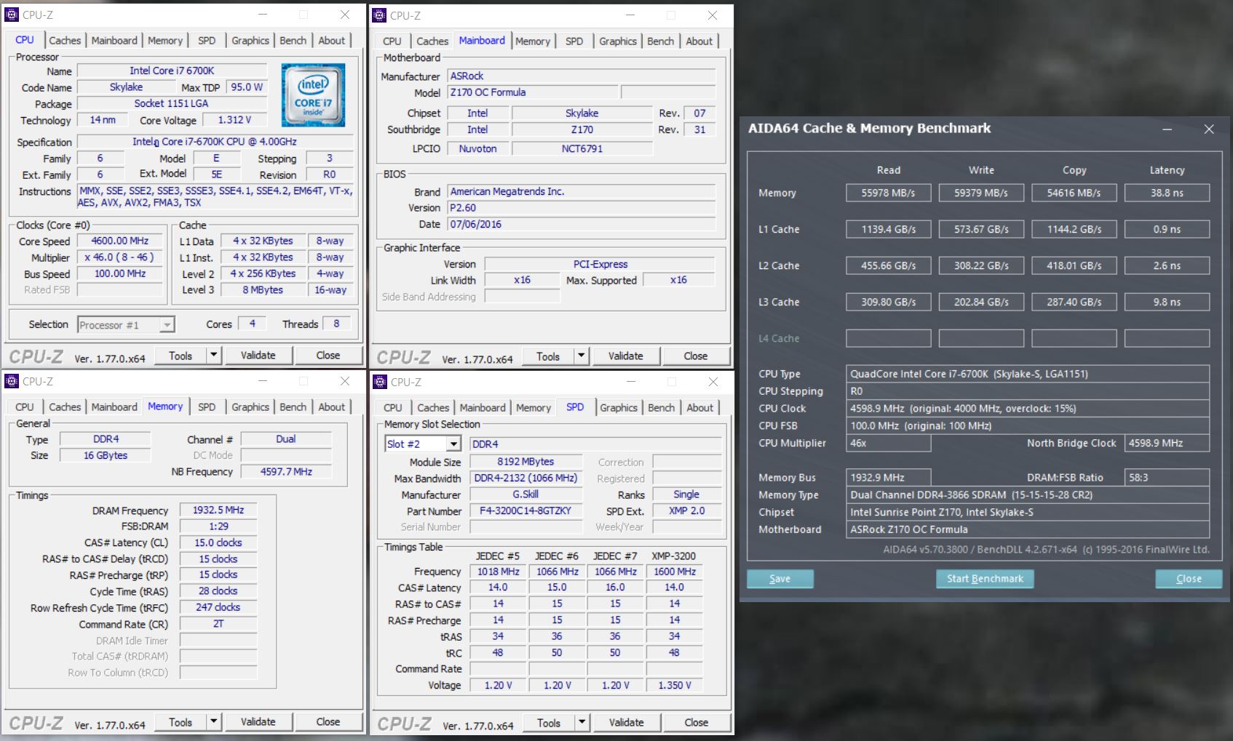Click the AIDA64 Close button
The height and width of the screenshot is (741, 1233).
(1188, 579)
